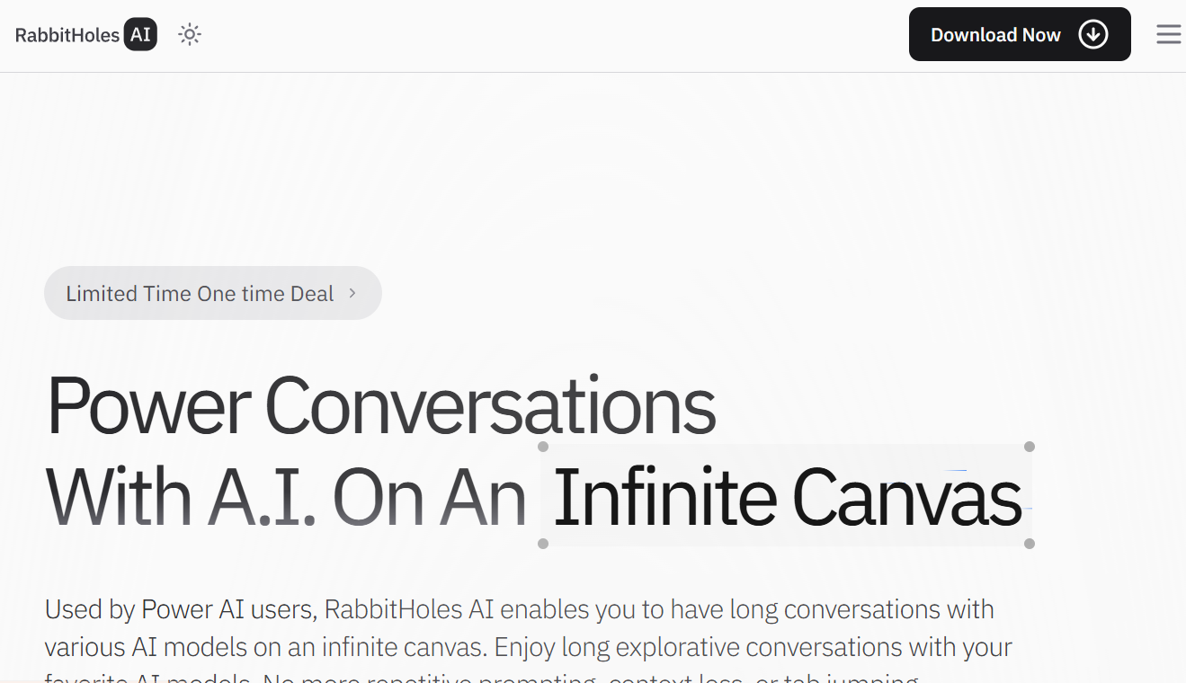Click the highlighted Infinite Canvas text

point(786,495)
